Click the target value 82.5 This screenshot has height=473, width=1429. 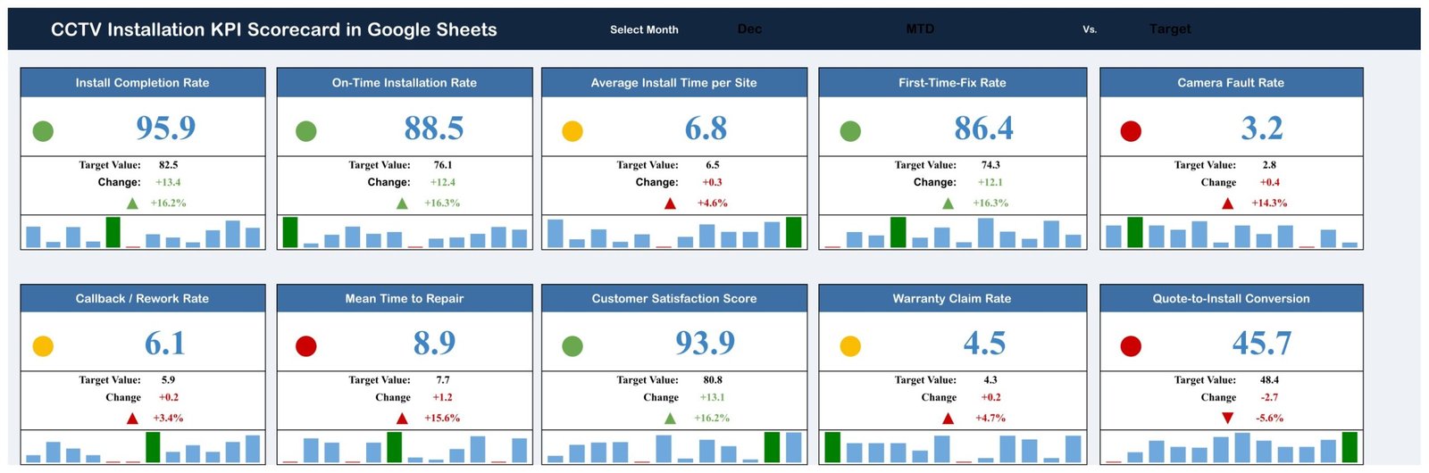coord(169,165)
